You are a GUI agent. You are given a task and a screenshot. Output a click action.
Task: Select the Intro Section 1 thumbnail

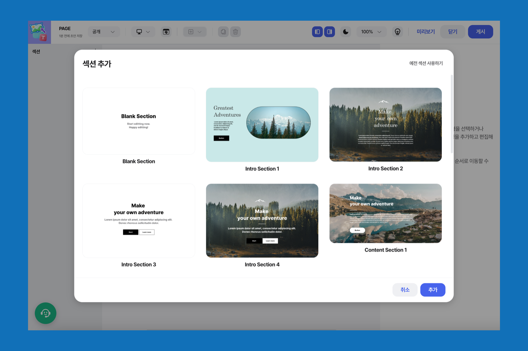262,125
